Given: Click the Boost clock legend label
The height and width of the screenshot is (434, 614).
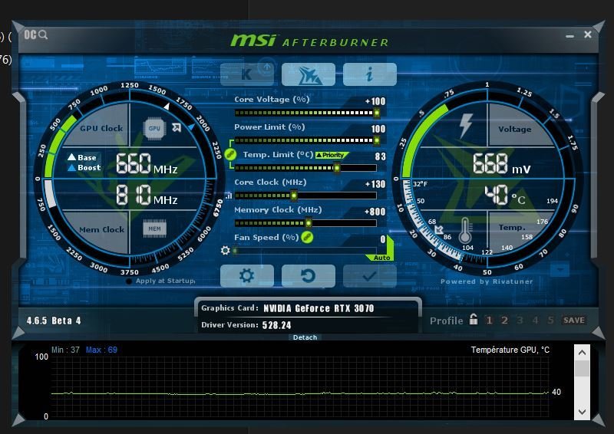Looking at the screenshot, I should coord(84,167).
